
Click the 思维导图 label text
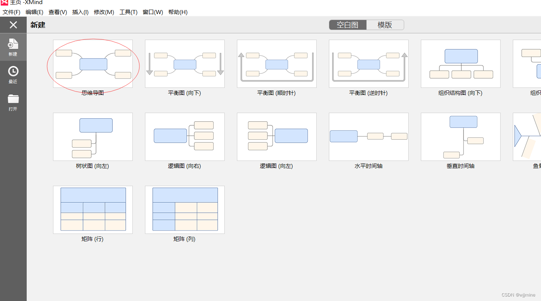pyautogui.click(x=93, y=93)
